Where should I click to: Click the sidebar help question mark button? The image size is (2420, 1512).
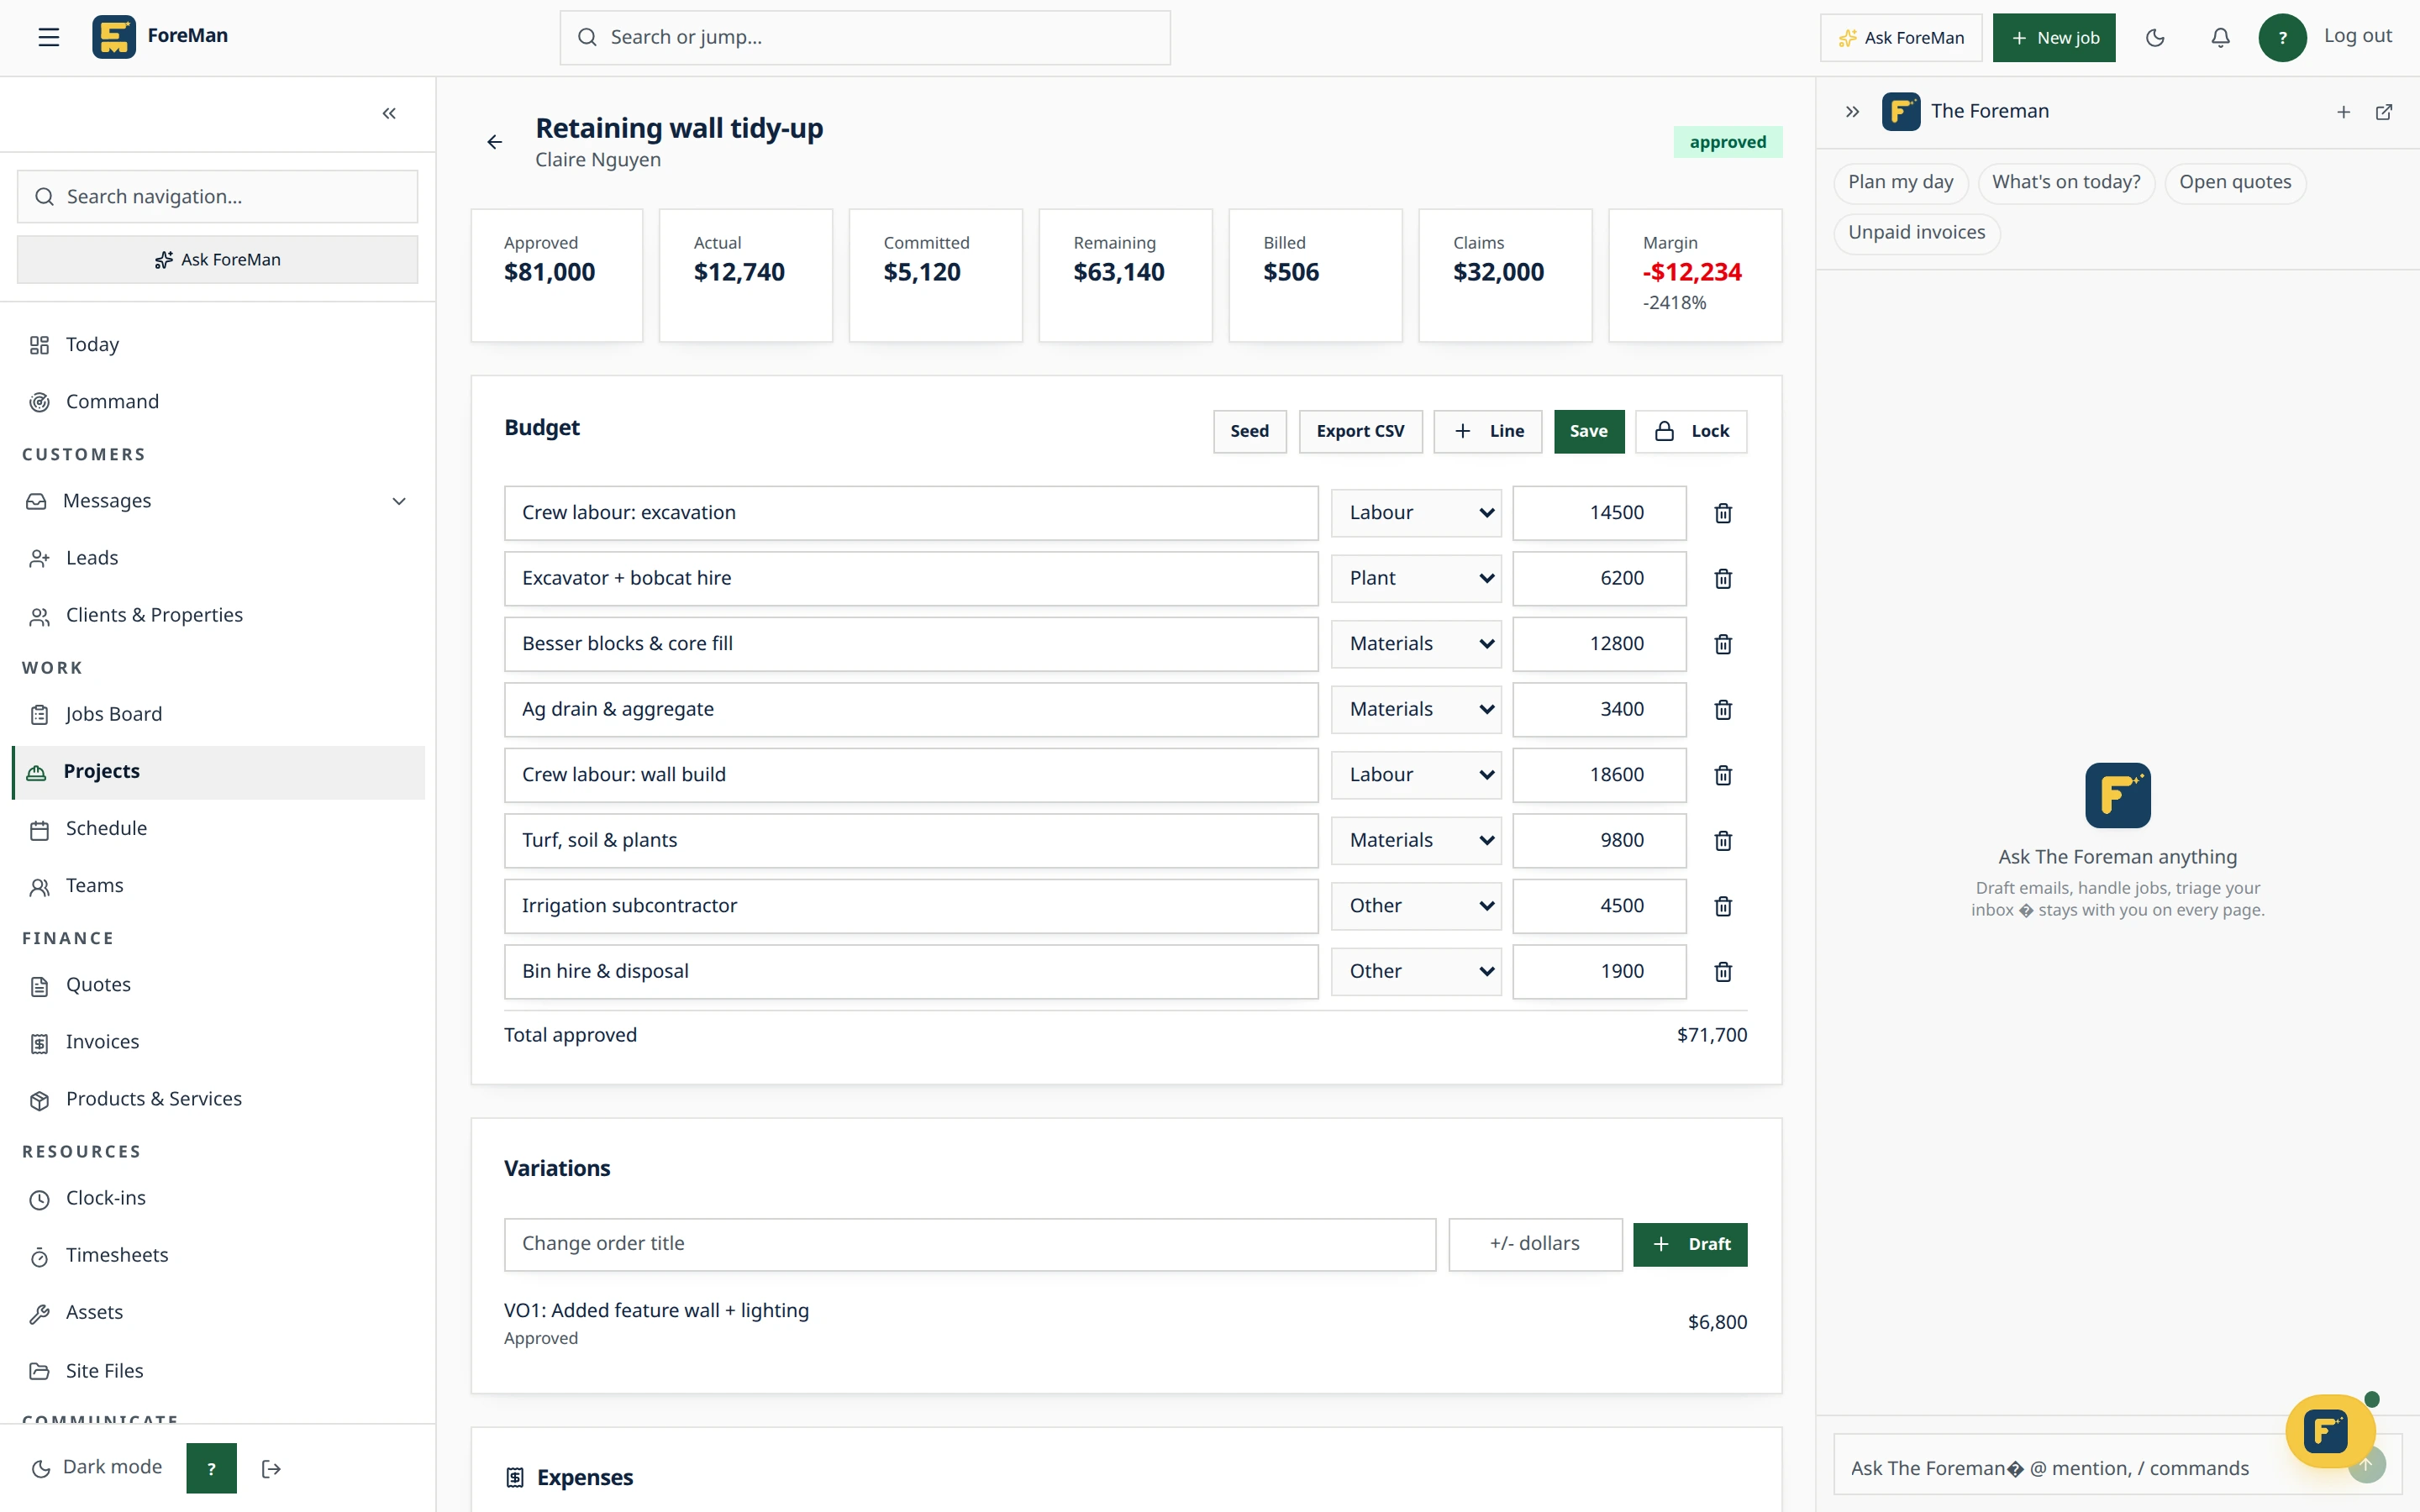click(x=211, y=1468)
